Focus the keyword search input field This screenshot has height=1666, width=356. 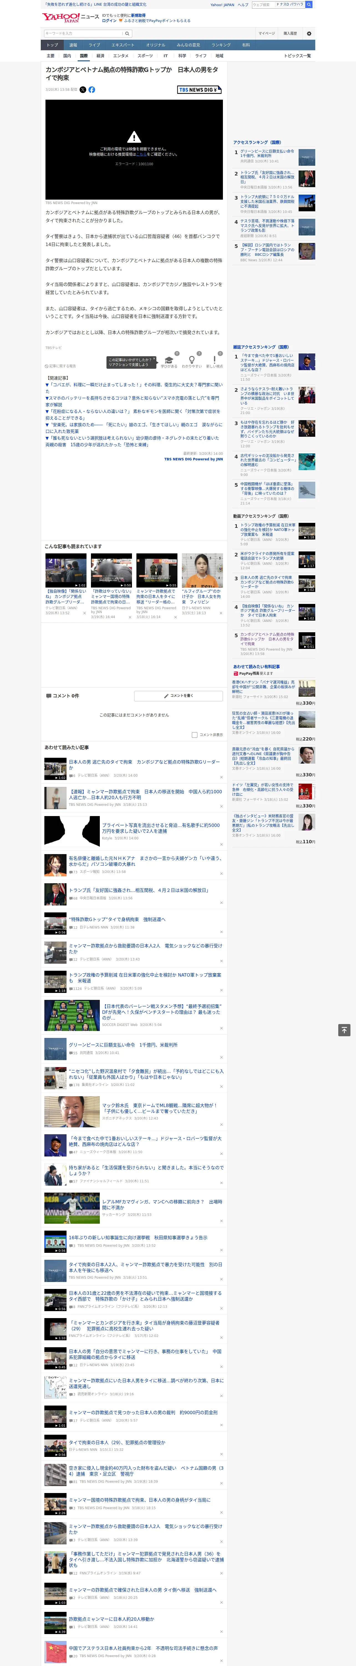83,34
